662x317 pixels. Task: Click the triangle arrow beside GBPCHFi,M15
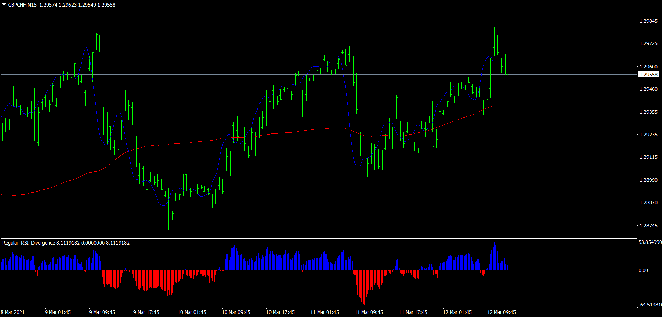click(4, 5)
